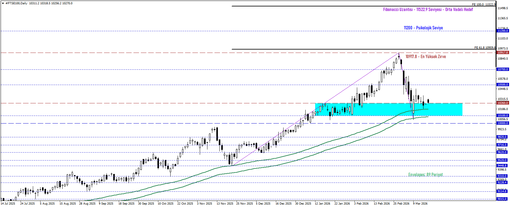The image size is (510, 207).
Task: Click the '16 Dec 2025' date on time axis
Action: (284, 204)
